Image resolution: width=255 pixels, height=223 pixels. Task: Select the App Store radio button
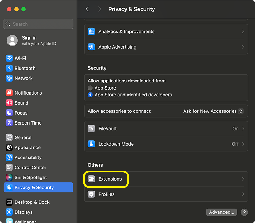90,88
